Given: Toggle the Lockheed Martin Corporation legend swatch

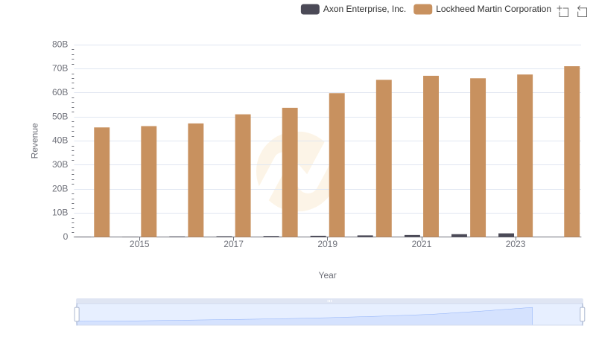Looking at the screenshot, I should (x=423, y=10).
